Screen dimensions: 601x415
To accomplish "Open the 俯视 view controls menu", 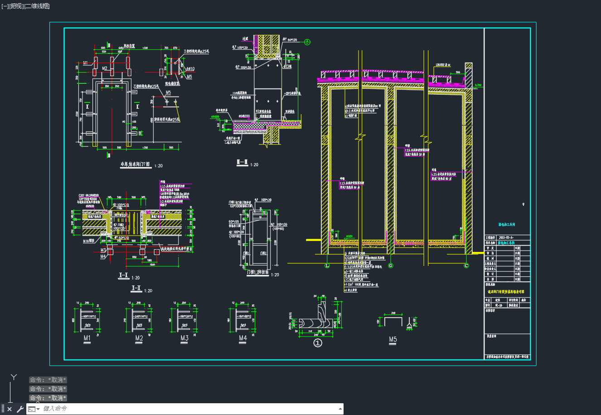I will coord(16,6).
